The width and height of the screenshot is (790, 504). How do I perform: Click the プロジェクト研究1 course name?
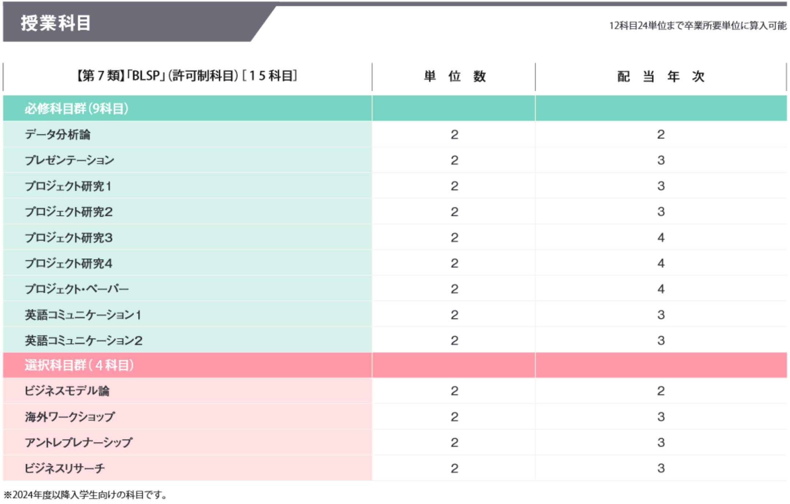[68, 186]
